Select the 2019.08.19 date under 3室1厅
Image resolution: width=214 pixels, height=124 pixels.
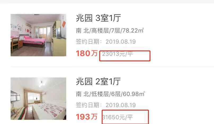click(121, 42)
